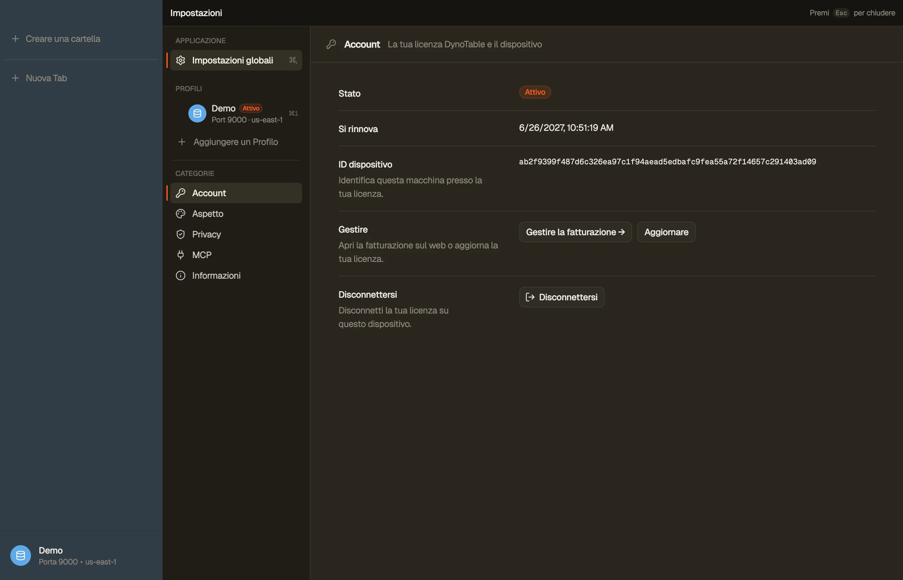Click the plus icon beside Creare una cartella

tap(15, 39)
